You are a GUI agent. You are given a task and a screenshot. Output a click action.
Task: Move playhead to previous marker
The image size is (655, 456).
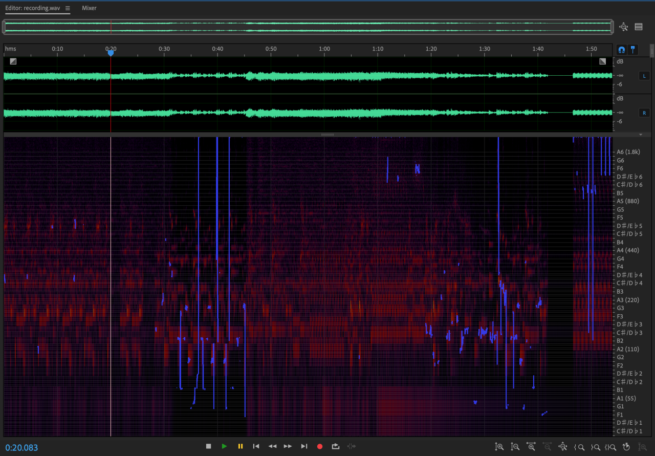[x=256, y=446]
